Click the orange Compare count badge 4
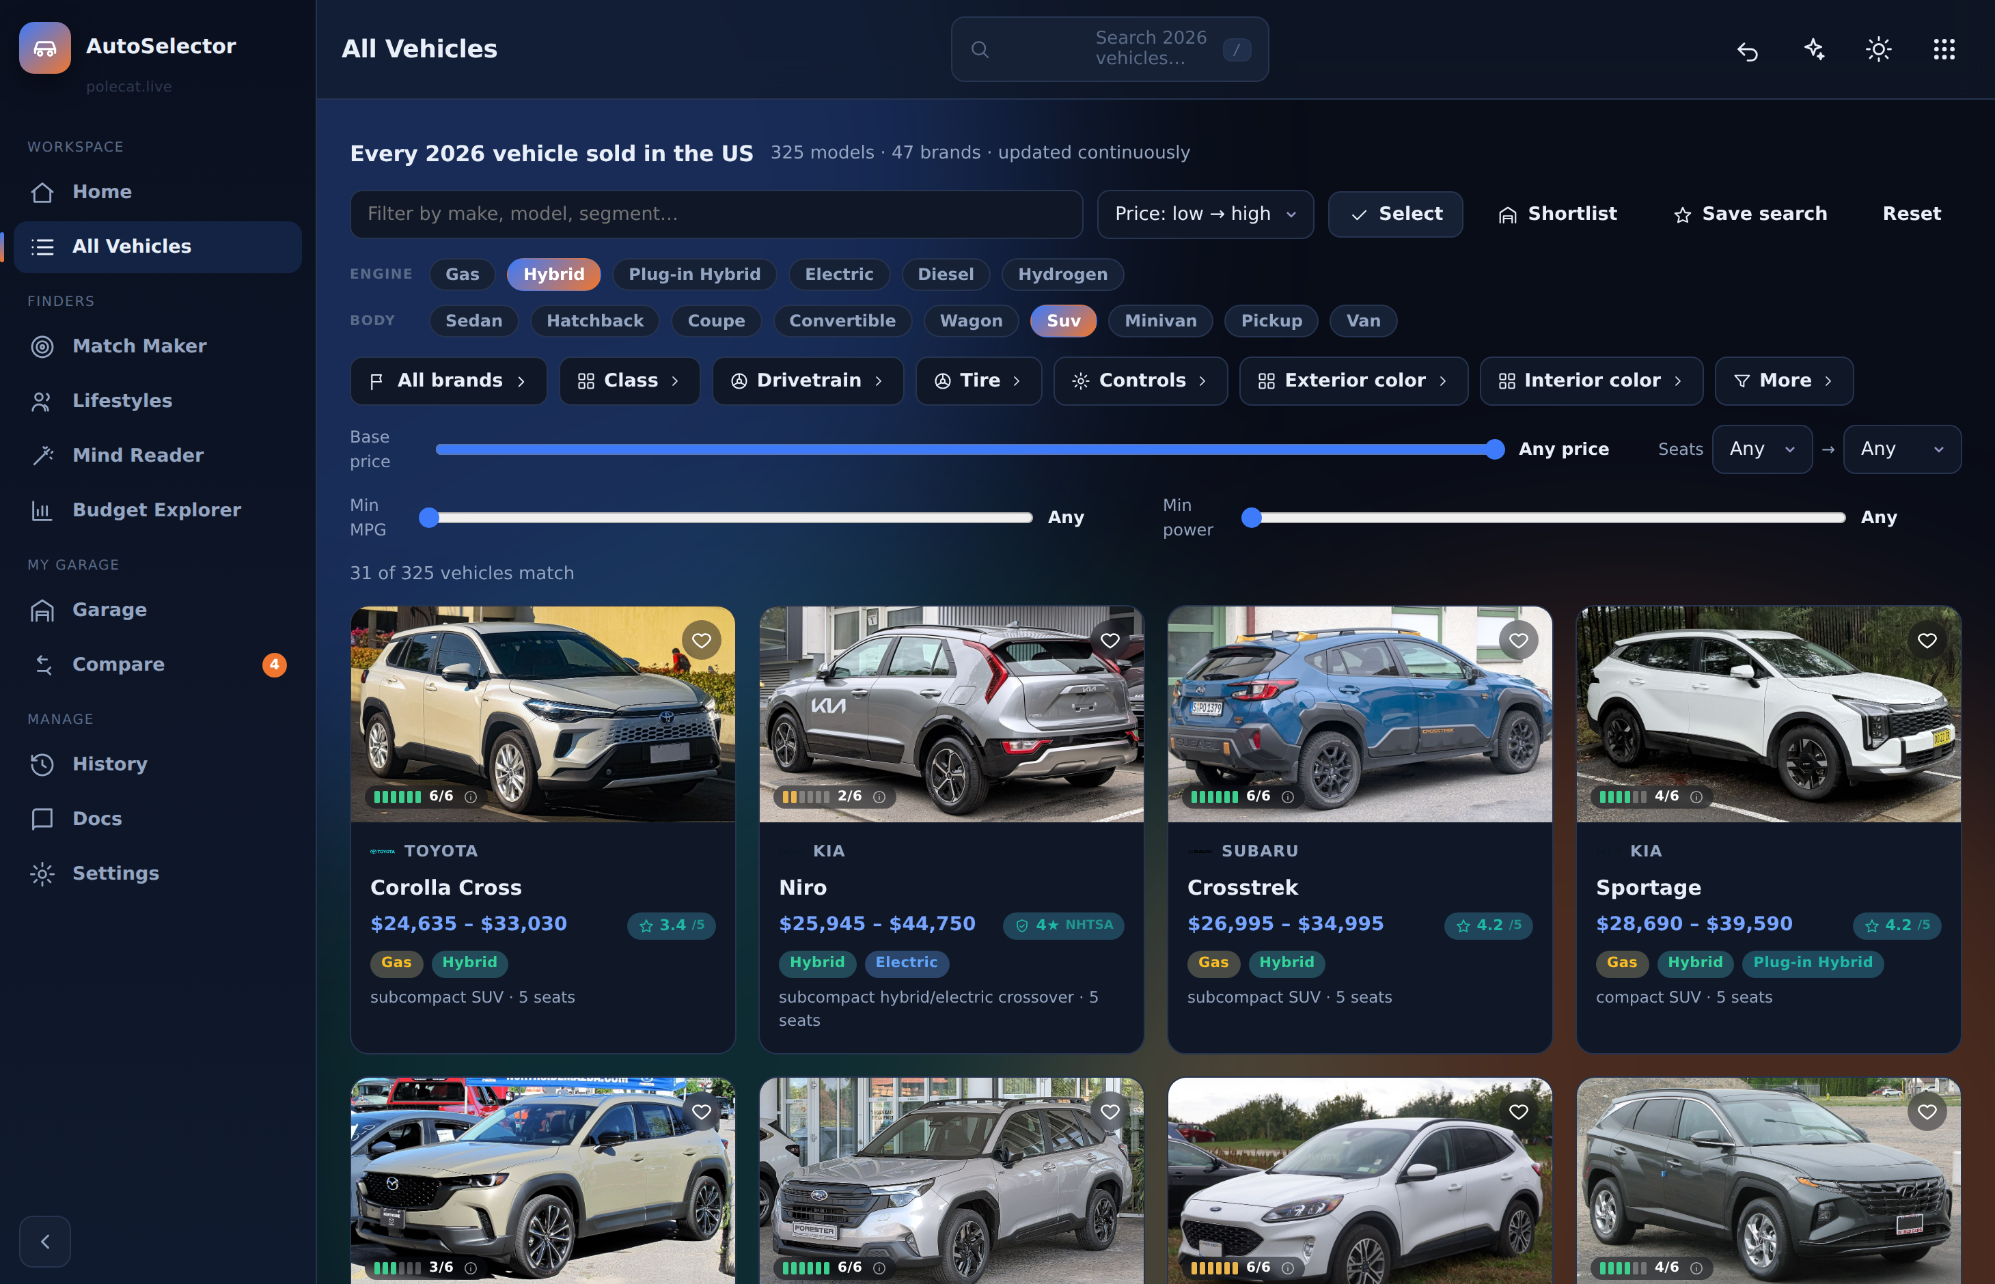 275,665
